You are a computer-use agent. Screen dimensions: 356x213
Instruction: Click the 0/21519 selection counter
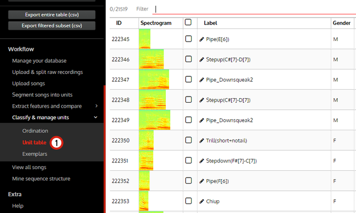118,9
